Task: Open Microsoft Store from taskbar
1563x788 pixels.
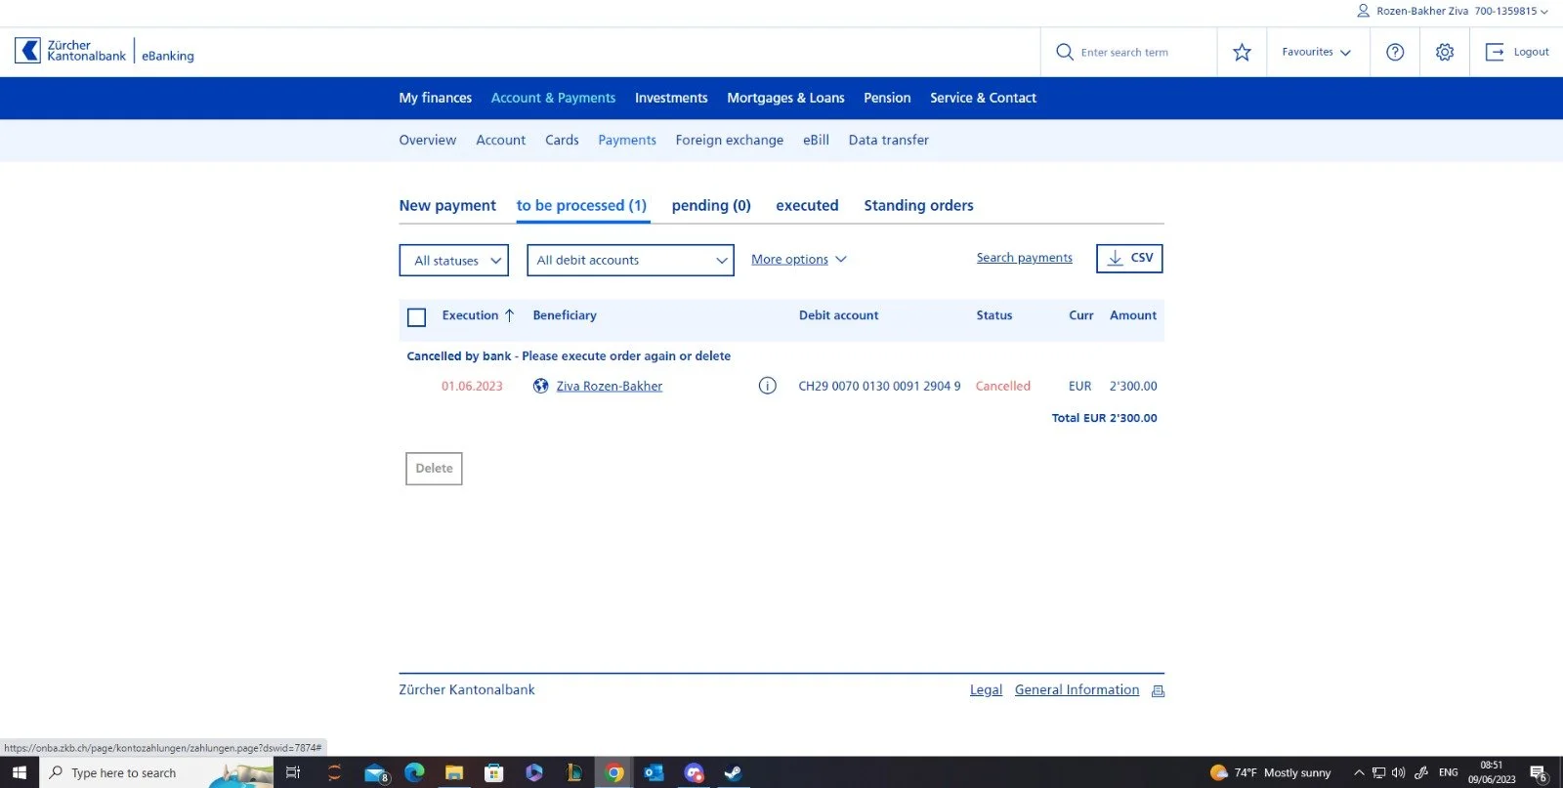Action: pyautogui.click(x=494, y=772)
